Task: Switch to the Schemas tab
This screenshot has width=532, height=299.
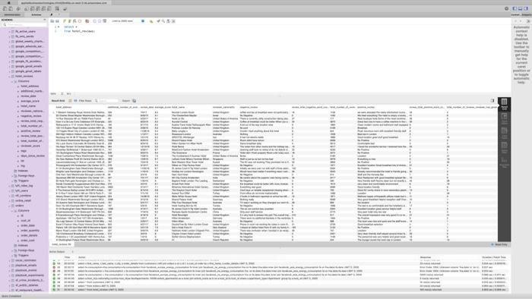Action: (36, 15)
